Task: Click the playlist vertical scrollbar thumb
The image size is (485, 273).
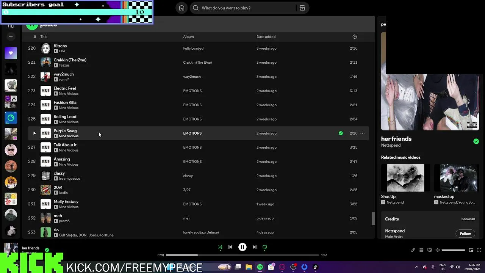Action: pos(373,219)
